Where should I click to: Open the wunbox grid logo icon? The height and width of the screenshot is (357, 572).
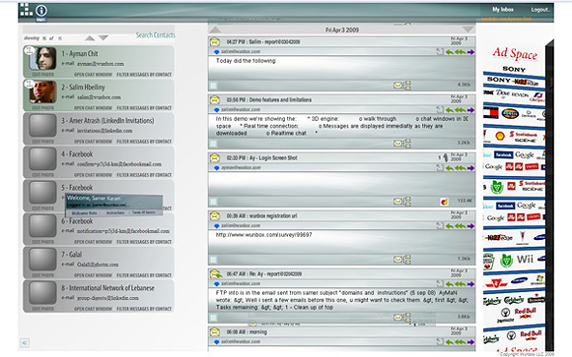[x=26, y=10]
